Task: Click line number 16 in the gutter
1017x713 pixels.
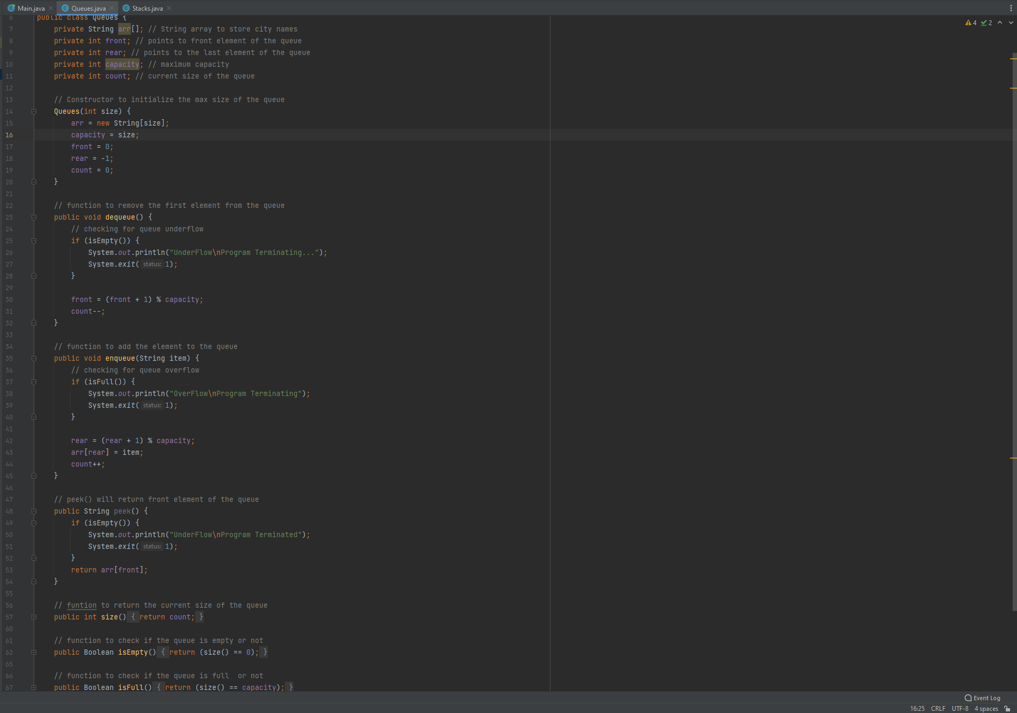Action: [9, 135]
